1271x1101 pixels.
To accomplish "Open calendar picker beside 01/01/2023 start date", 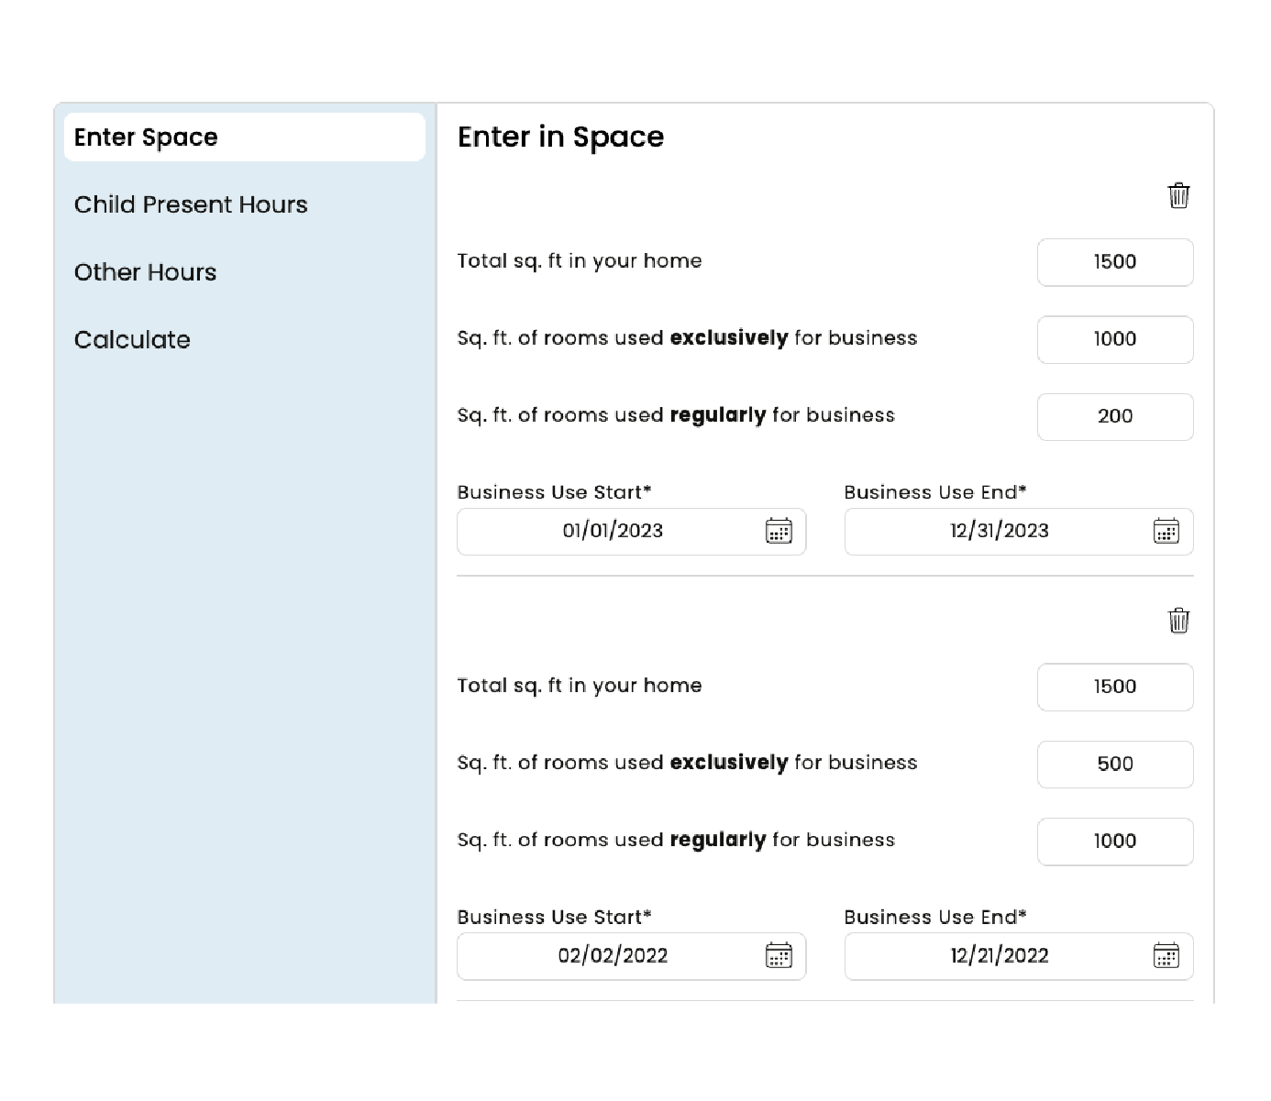I will click(x=779, y=531).
